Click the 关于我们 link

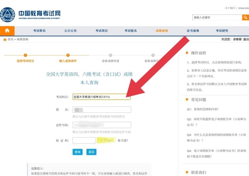coord(230,8)
